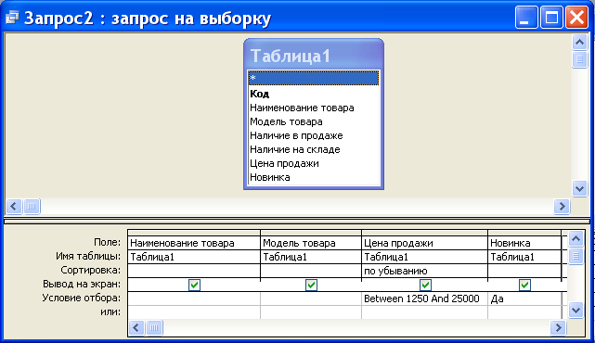The height and width of the screenshot is (343, 595).
Task: Select Новинка in the Таблица1 field list
Action: 314,177
